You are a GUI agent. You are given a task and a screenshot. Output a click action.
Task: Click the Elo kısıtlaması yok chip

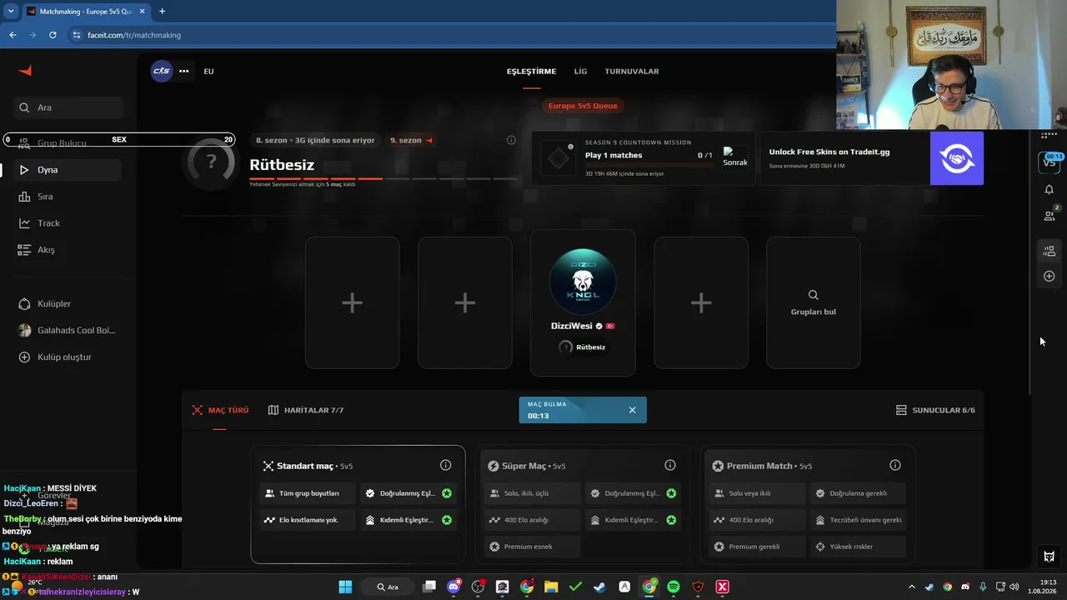pos(308,520)
